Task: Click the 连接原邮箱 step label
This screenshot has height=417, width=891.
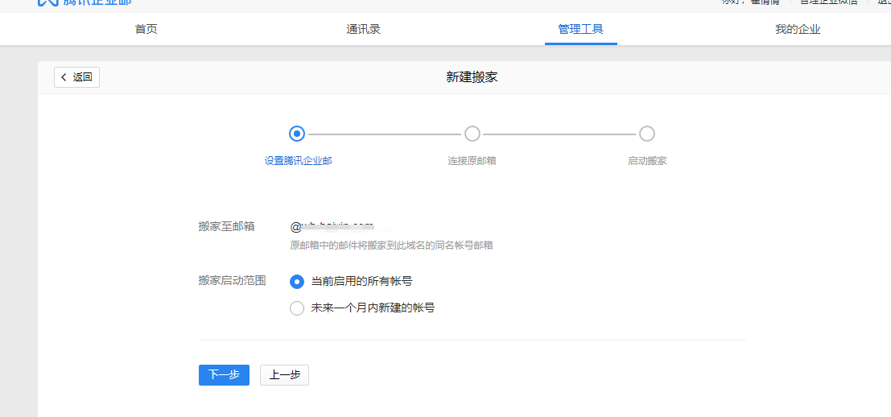Action: pyautogui.click(x=472, y=161)
